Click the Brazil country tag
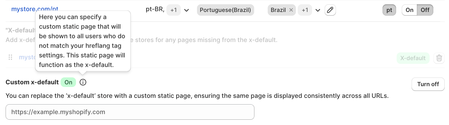This screenshot has width=449, height=125. (278, 10)
